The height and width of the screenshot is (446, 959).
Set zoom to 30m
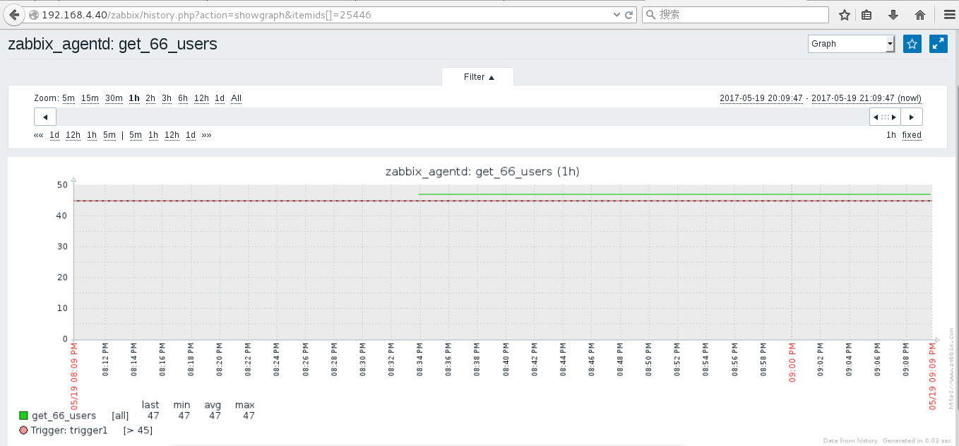click(x=114, y=98)
